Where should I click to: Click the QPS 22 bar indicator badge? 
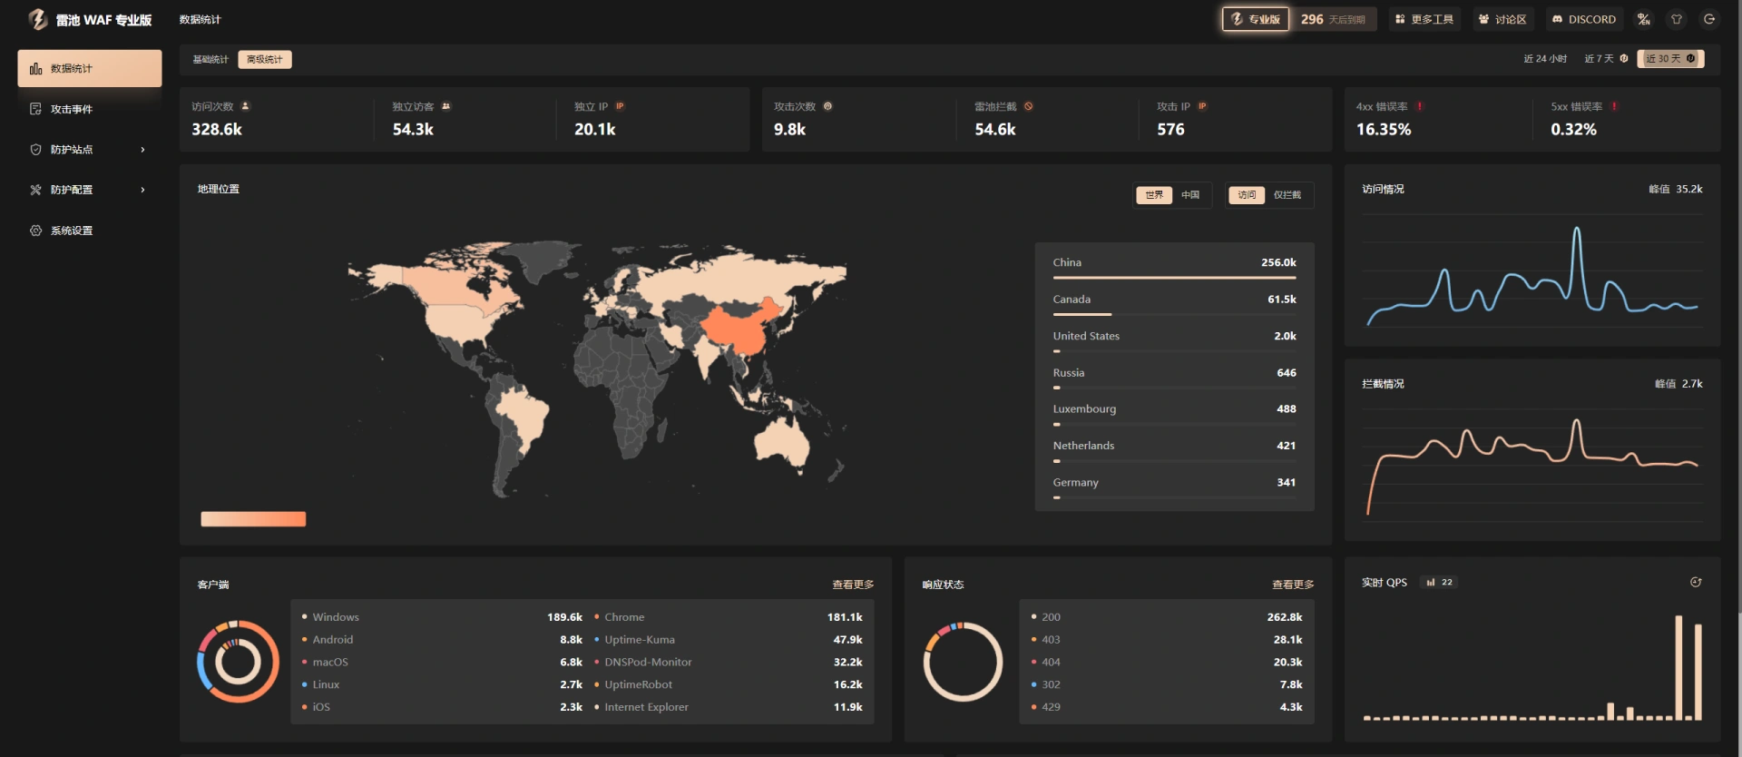(1439, 582)
